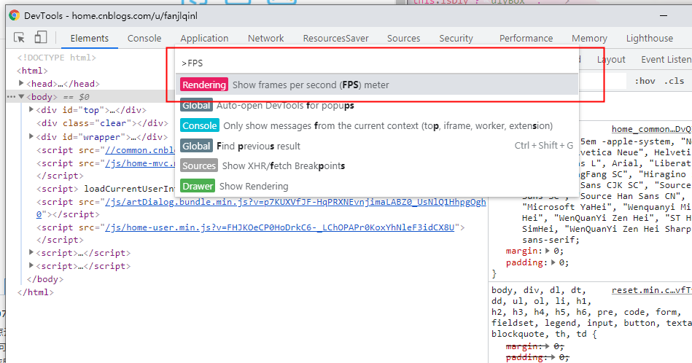
Task: Expand the padding shorthand in body rule
Action: click(x=553, y=262)
